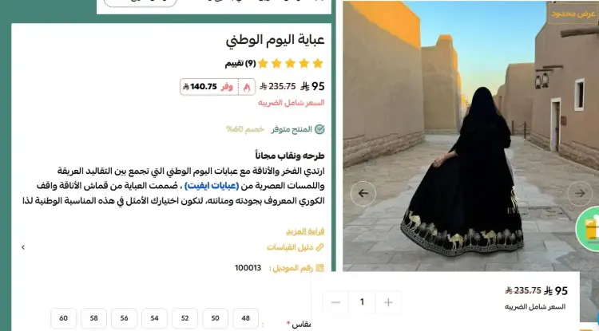Go to previous product image arrow
This screenshot has width=599, height=331.
tap(363, 193)
